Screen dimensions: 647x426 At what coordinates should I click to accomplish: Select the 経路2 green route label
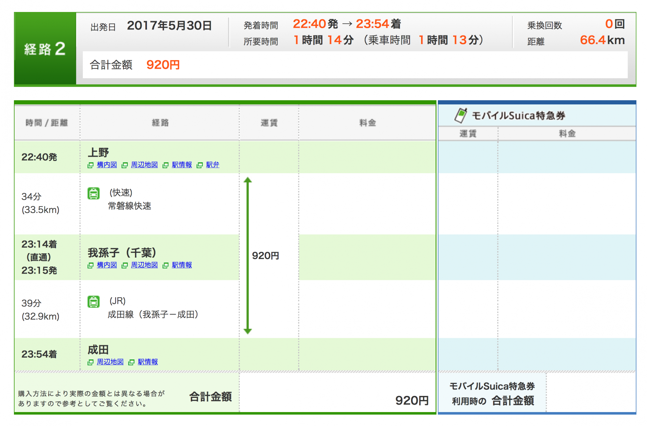pos(45,49)
